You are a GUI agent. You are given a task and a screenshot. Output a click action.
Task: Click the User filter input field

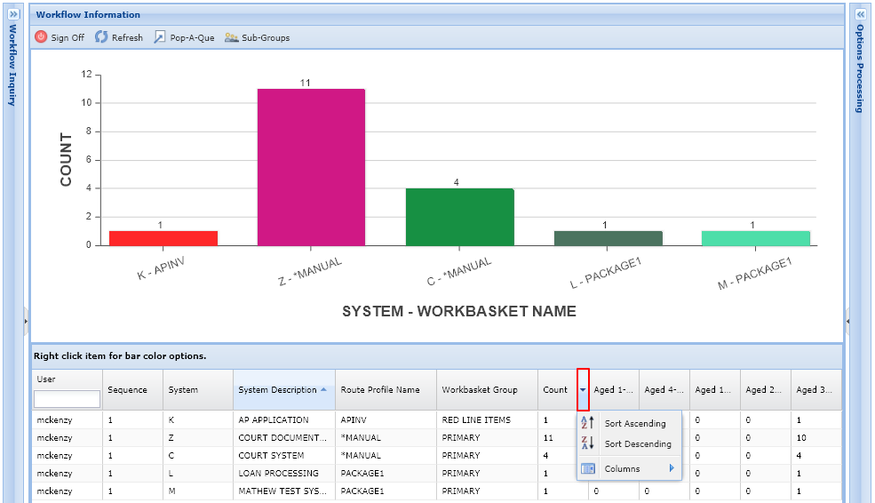click(67, 399)
